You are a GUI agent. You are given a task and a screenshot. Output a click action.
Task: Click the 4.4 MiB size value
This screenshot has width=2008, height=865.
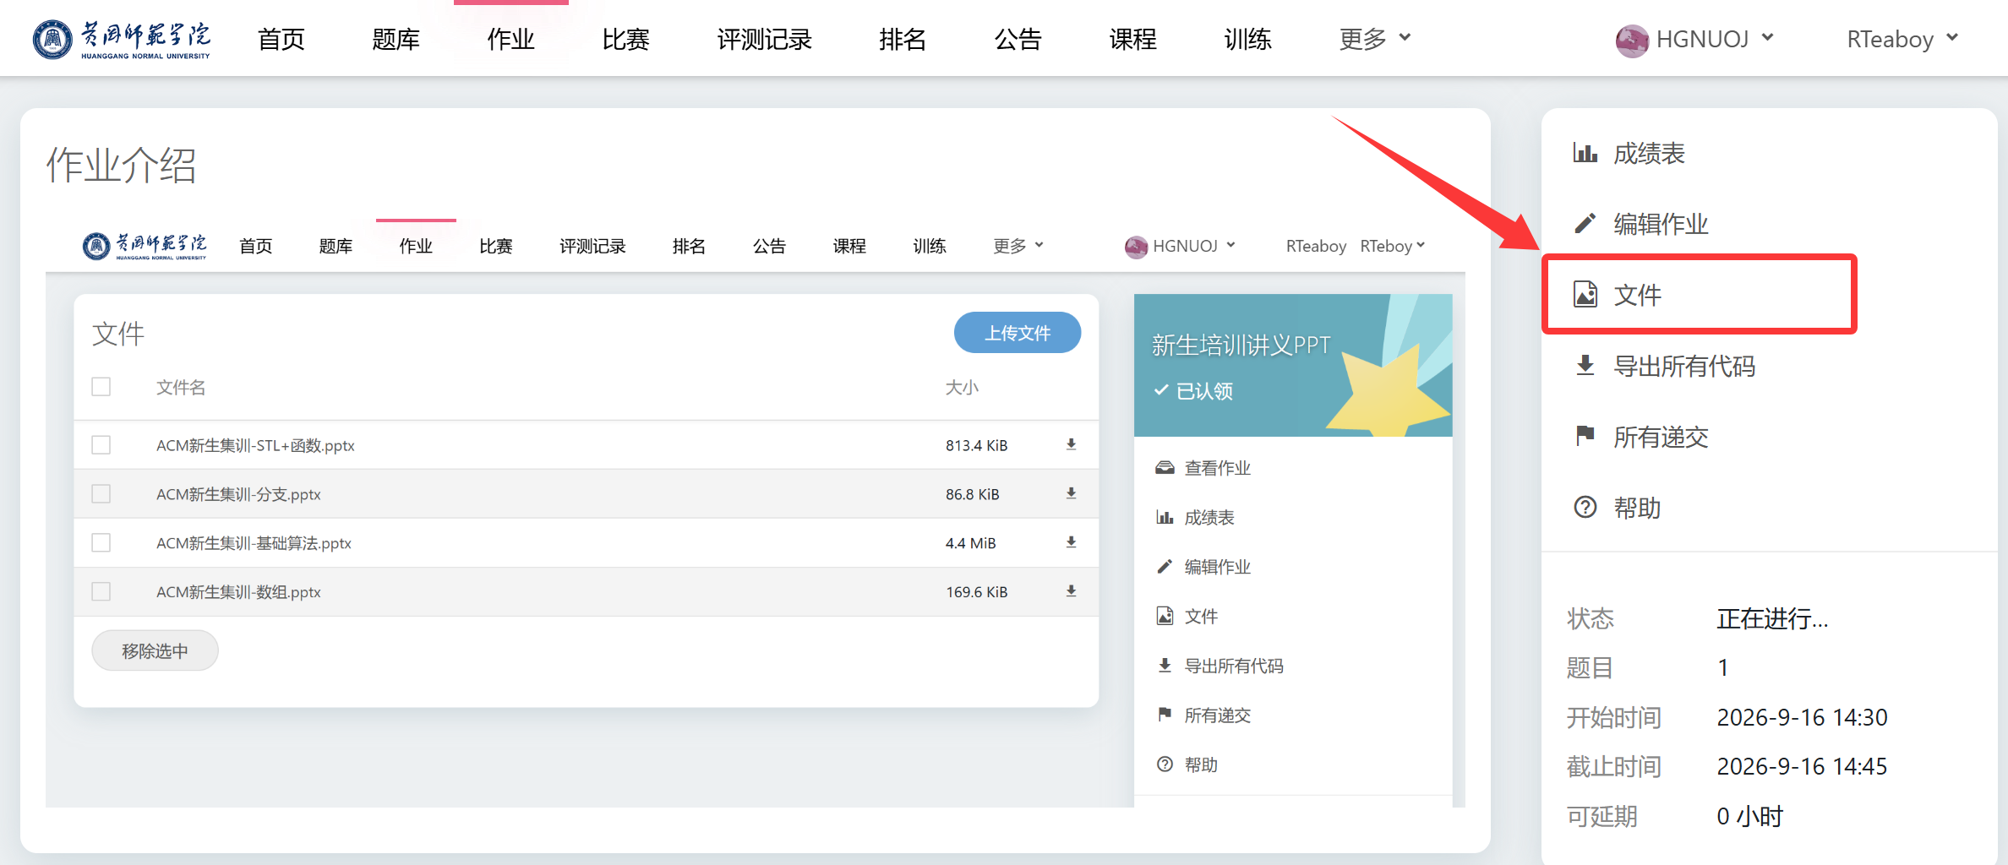pos(971,543)
